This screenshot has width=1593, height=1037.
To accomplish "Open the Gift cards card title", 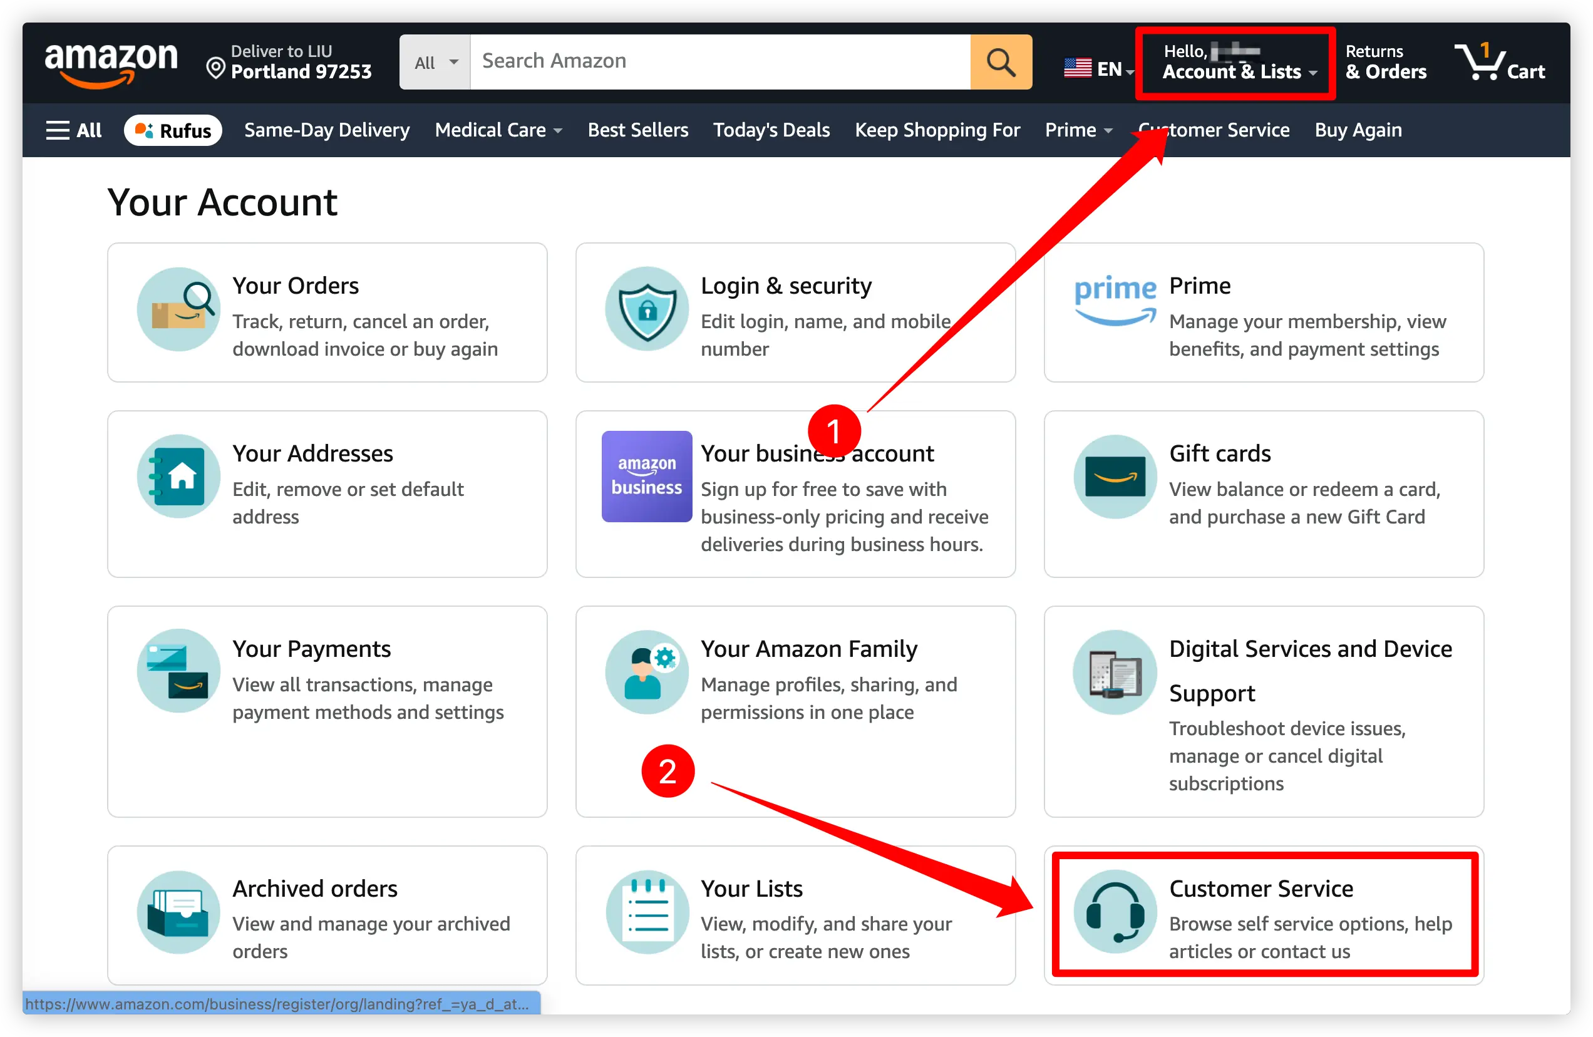I will tap(1220, 454).
